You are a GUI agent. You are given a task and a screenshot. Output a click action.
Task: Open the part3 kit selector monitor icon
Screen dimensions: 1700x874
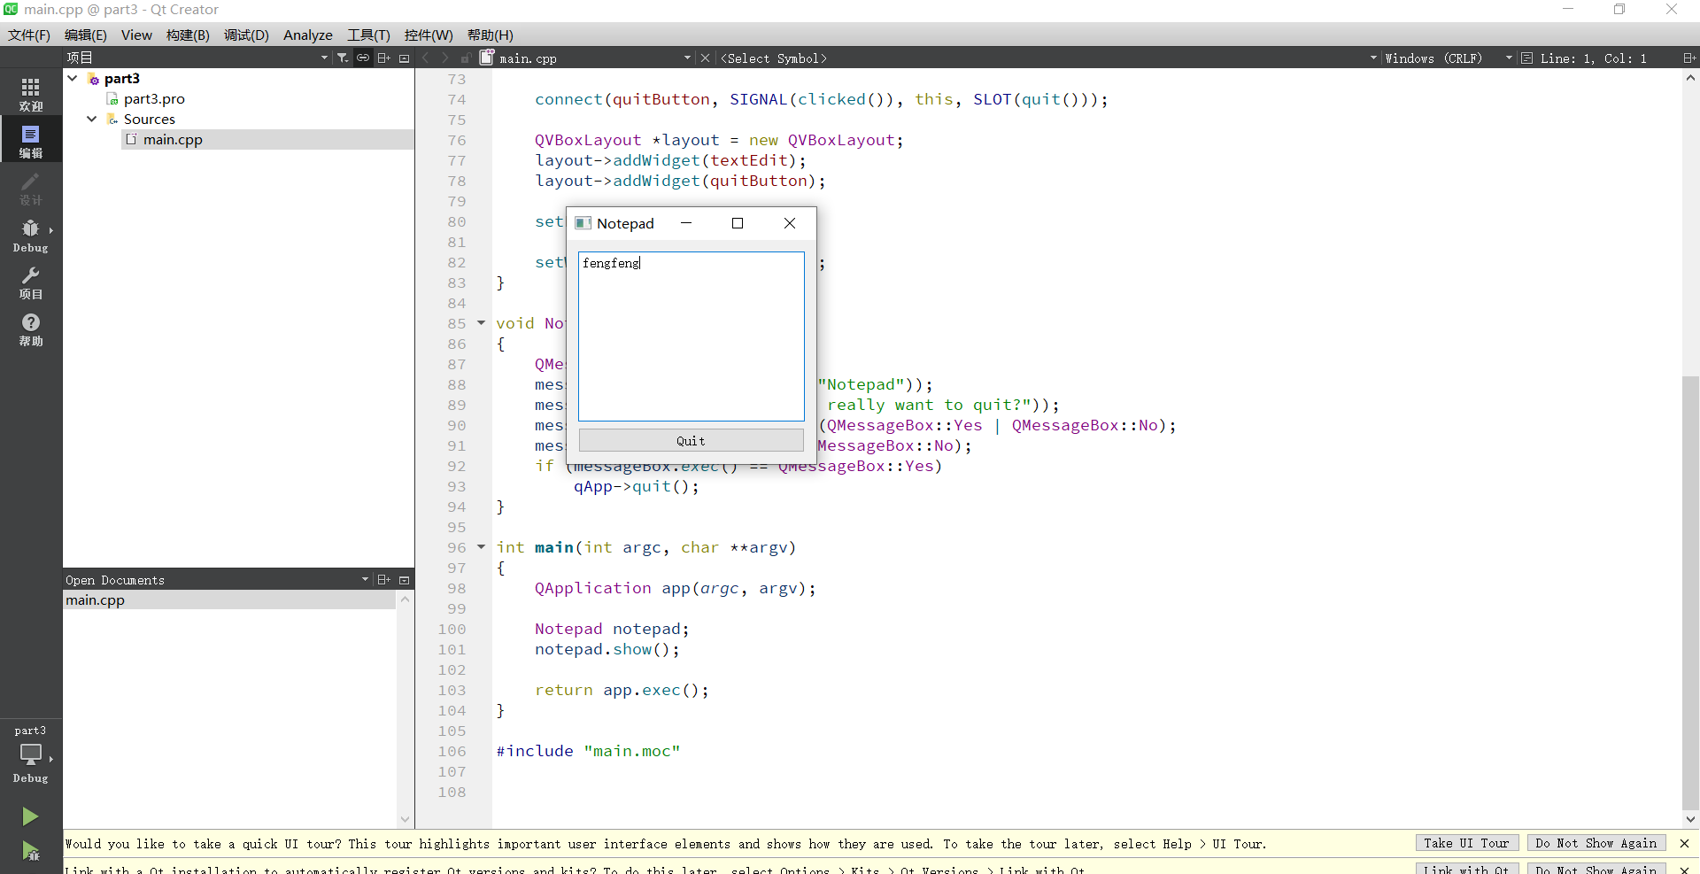coord(31,754)
